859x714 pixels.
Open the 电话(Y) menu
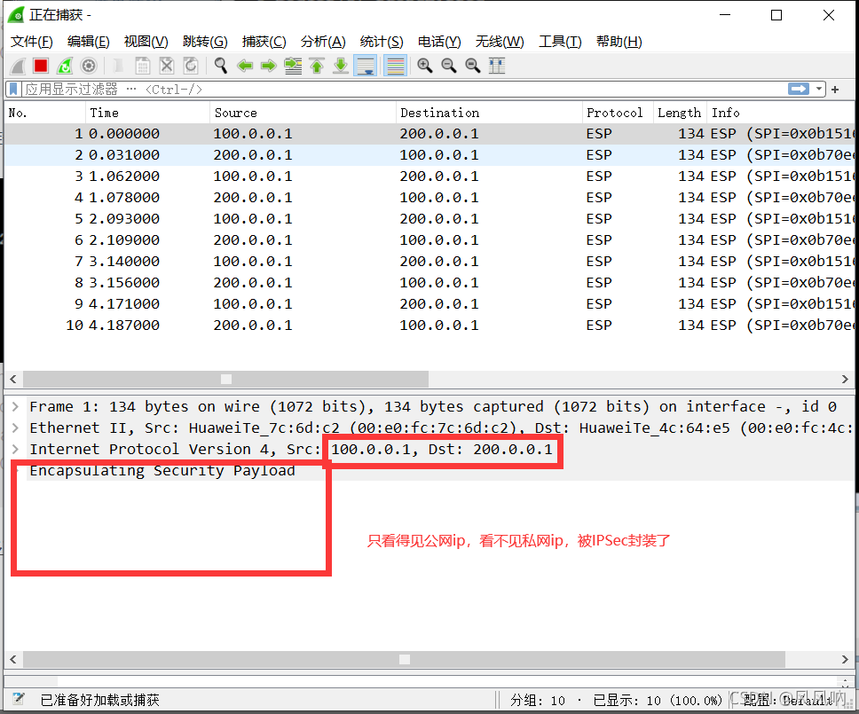pos(439,42)
